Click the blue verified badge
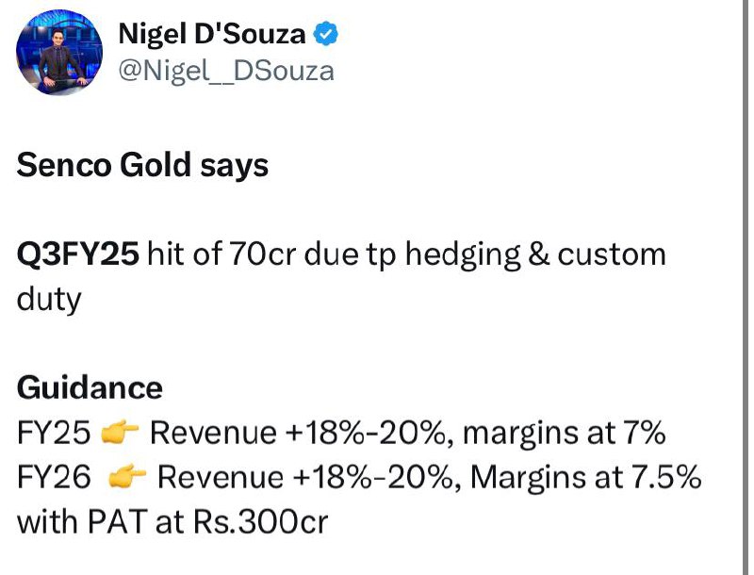Viewport: 754px width, 575px height. [x=326, y=34]
